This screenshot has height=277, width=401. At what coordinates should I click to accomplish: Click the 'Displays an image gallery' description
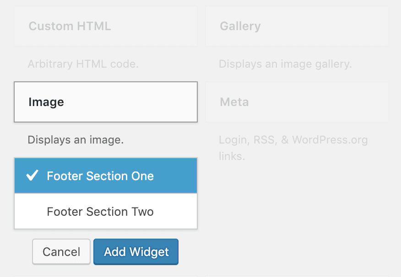(285, 64)
